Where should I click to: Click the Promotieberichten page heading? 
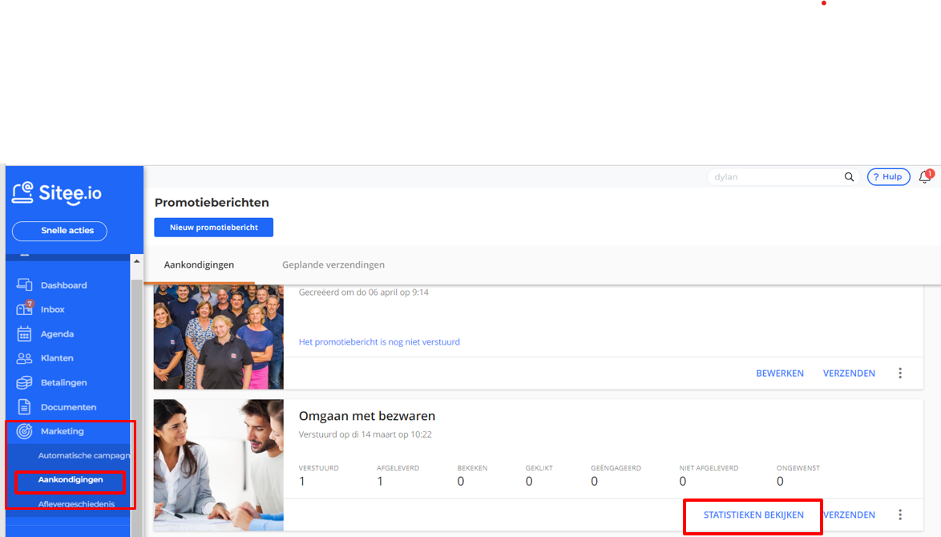pos(212,203)
